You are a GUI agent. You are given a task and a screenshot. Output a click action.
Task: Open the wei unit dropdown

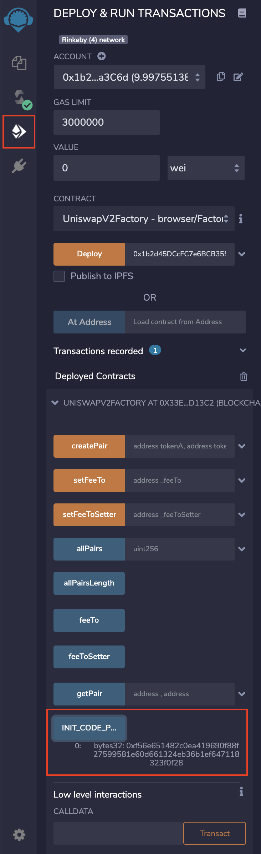click(206, 168)
